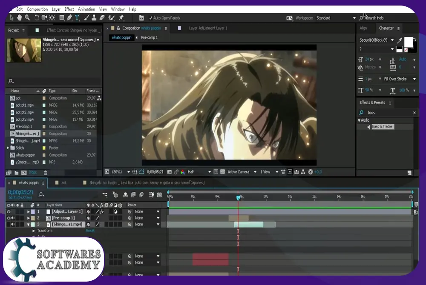Toggle the composition lock icon

118,28
